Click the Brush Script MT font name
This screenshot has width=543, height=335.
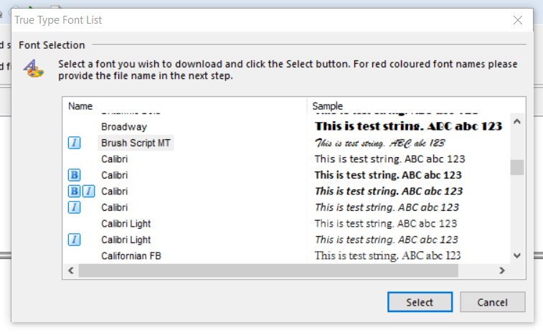coord(136,143)
